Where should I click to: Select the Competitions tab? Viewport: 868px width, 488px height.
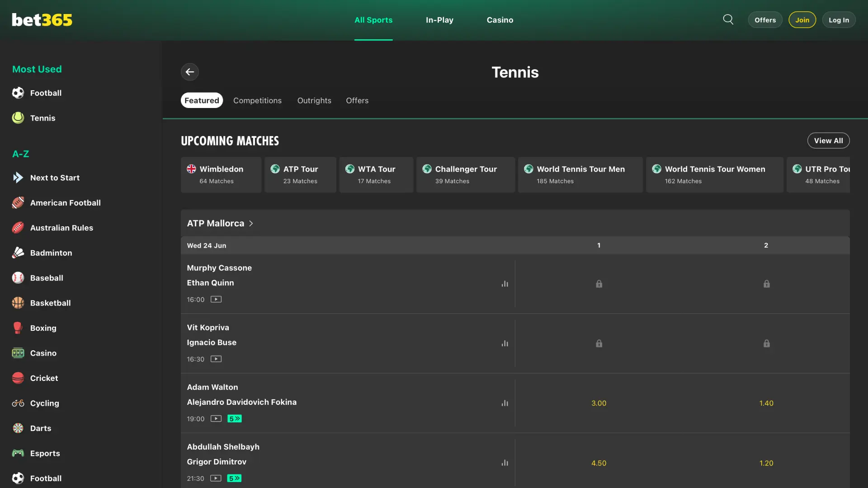point(257,100)
